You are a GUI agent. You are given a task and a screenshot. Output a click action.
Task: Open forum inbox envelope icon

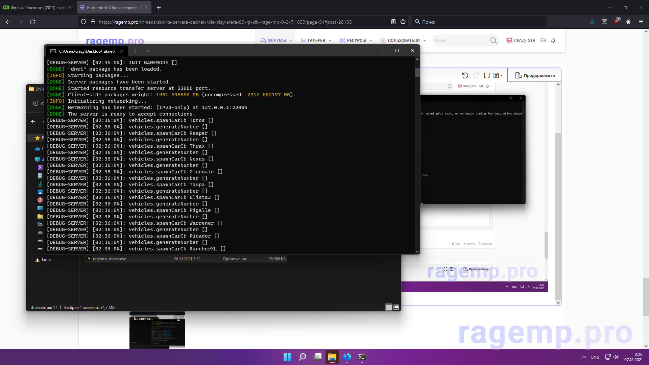pos(543,41)
